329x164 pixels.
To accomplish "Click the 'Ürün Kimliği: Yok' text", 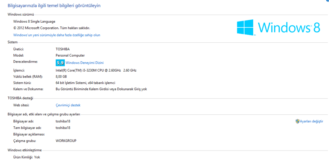I will 26,157.
